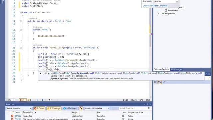213x120 pixels.
Task: Open Property Pages wrench icon
Action: click(164, 82)
